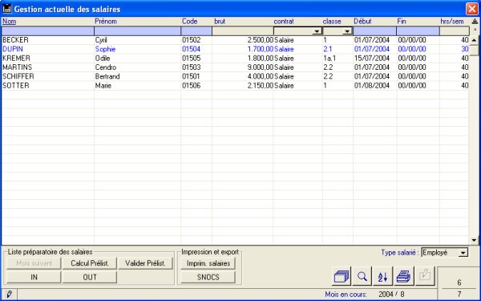Screen dimensions: 481x301
Task: Select the SOTTER row name
Action: coord(16,85)
